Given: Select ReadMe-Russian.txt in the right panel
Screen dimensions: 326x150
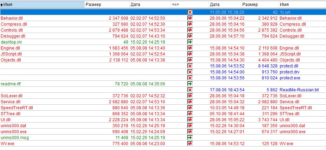Looking at the screenshot, I should pos(299,90).
